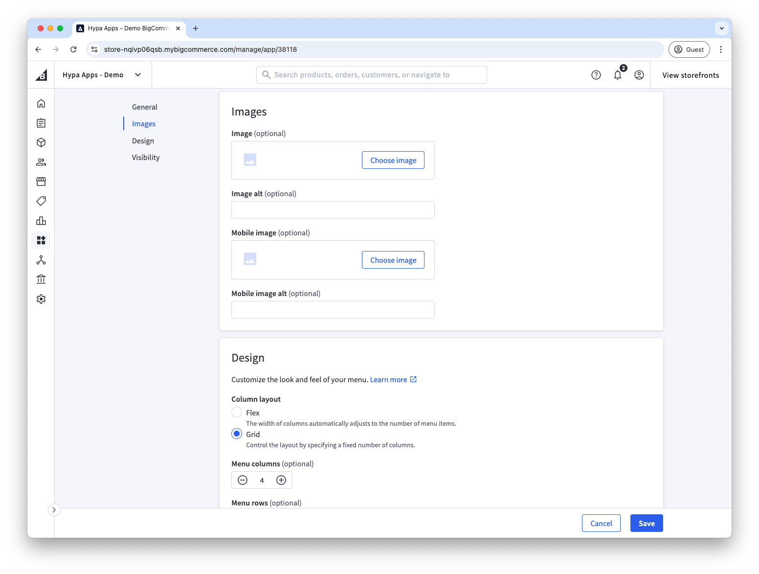The height and width of the screenshot is (574, 759).
Task: Switch to the Hypa Apps browser tab
Action: 129,28
